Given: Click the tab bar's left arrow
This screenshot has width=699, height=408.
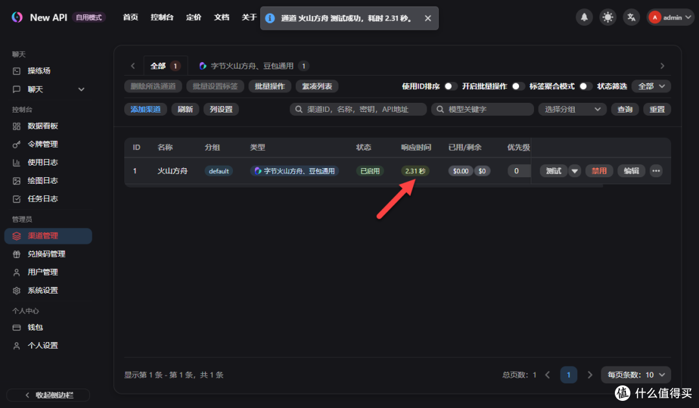Looking at the screenshot, I should pos(133,66).
